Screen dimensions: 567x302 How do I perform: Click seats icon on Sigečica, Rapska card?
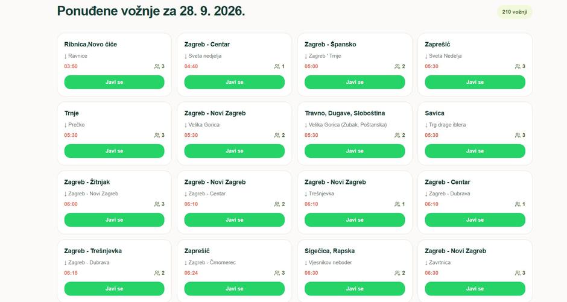(398, 273)
